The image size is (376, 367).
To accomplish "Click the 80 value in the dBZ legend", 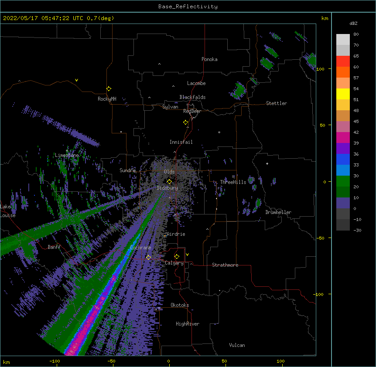I will (x=356, y=34).
